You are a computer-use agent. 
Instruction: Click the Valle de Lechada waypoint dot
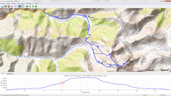tap(94, 53)
